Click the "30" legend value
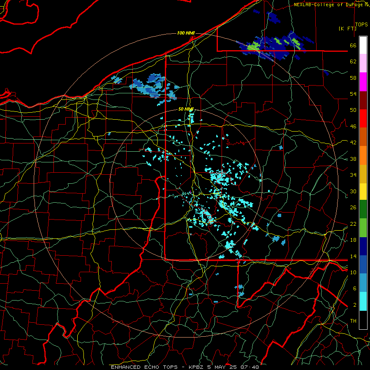370x370 pixels. [353, 191]
